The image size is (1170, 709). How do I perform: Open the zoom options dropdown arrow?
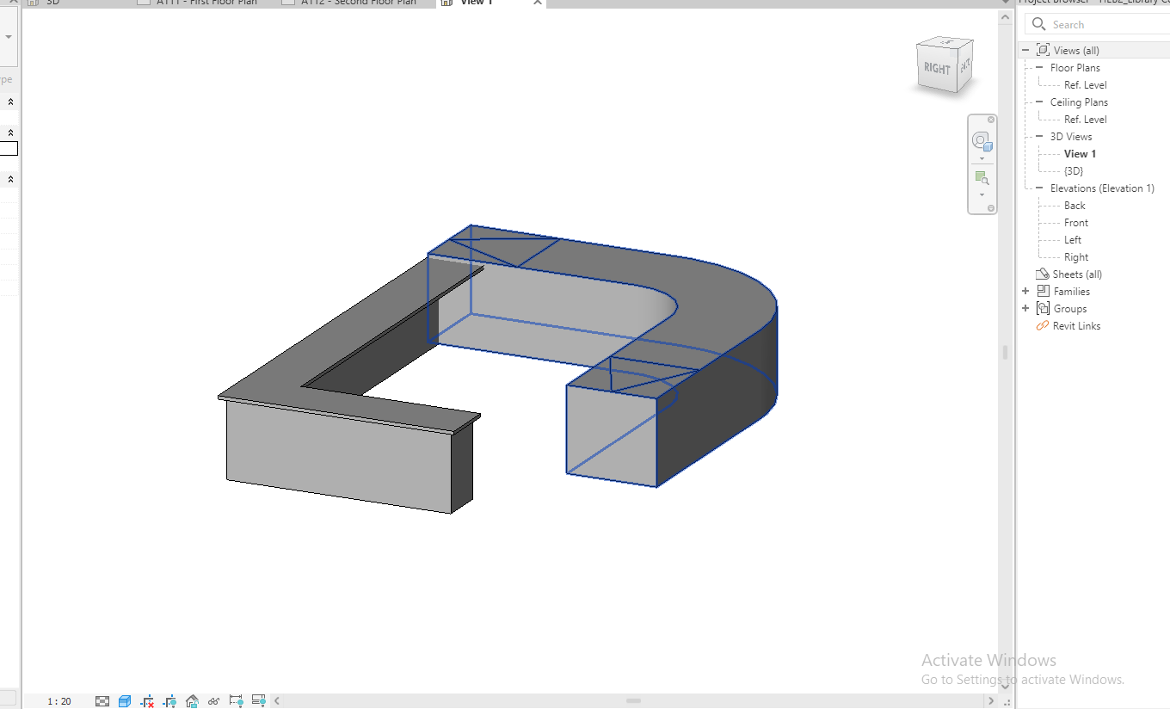982,194
